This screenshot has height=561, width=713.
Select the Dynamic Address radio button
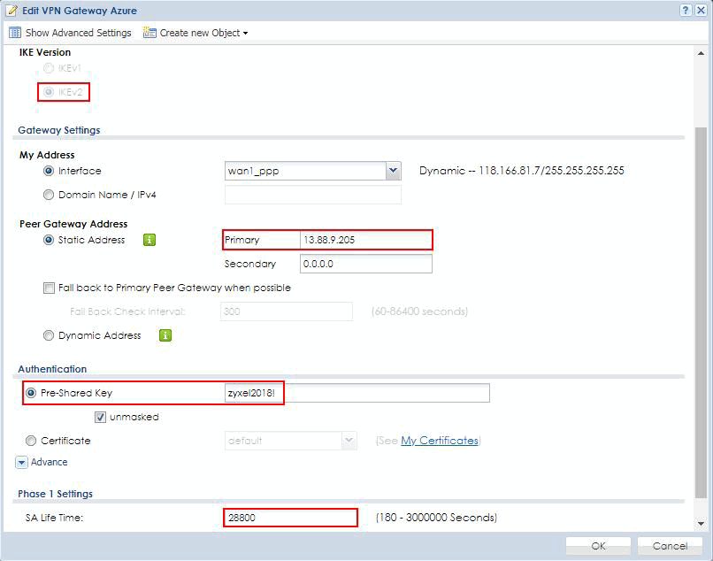(49, 335)
